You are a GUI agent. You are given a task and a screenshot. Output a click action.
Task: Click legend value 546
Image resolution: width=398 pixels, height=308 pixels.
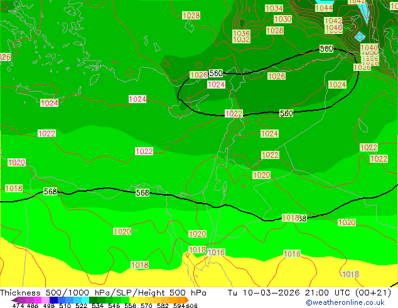click(114, 305)
